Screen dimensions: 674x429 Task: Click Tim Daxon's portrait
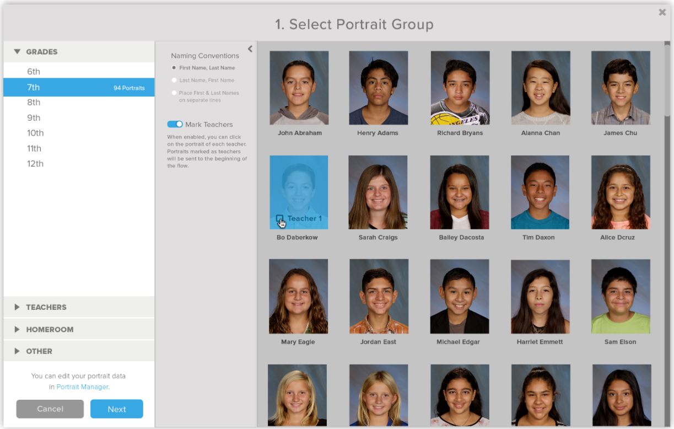pos(540,192)
